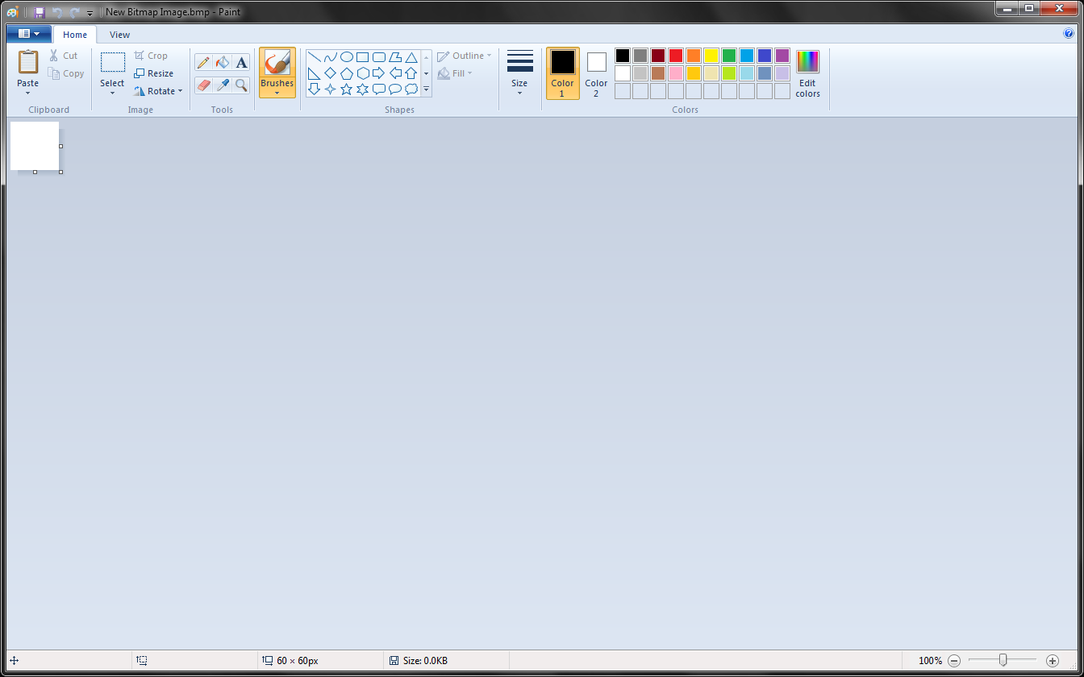Select the Text tool
Image resolution: width=1084 pixels, height=677 pixels.
(241, 63)
